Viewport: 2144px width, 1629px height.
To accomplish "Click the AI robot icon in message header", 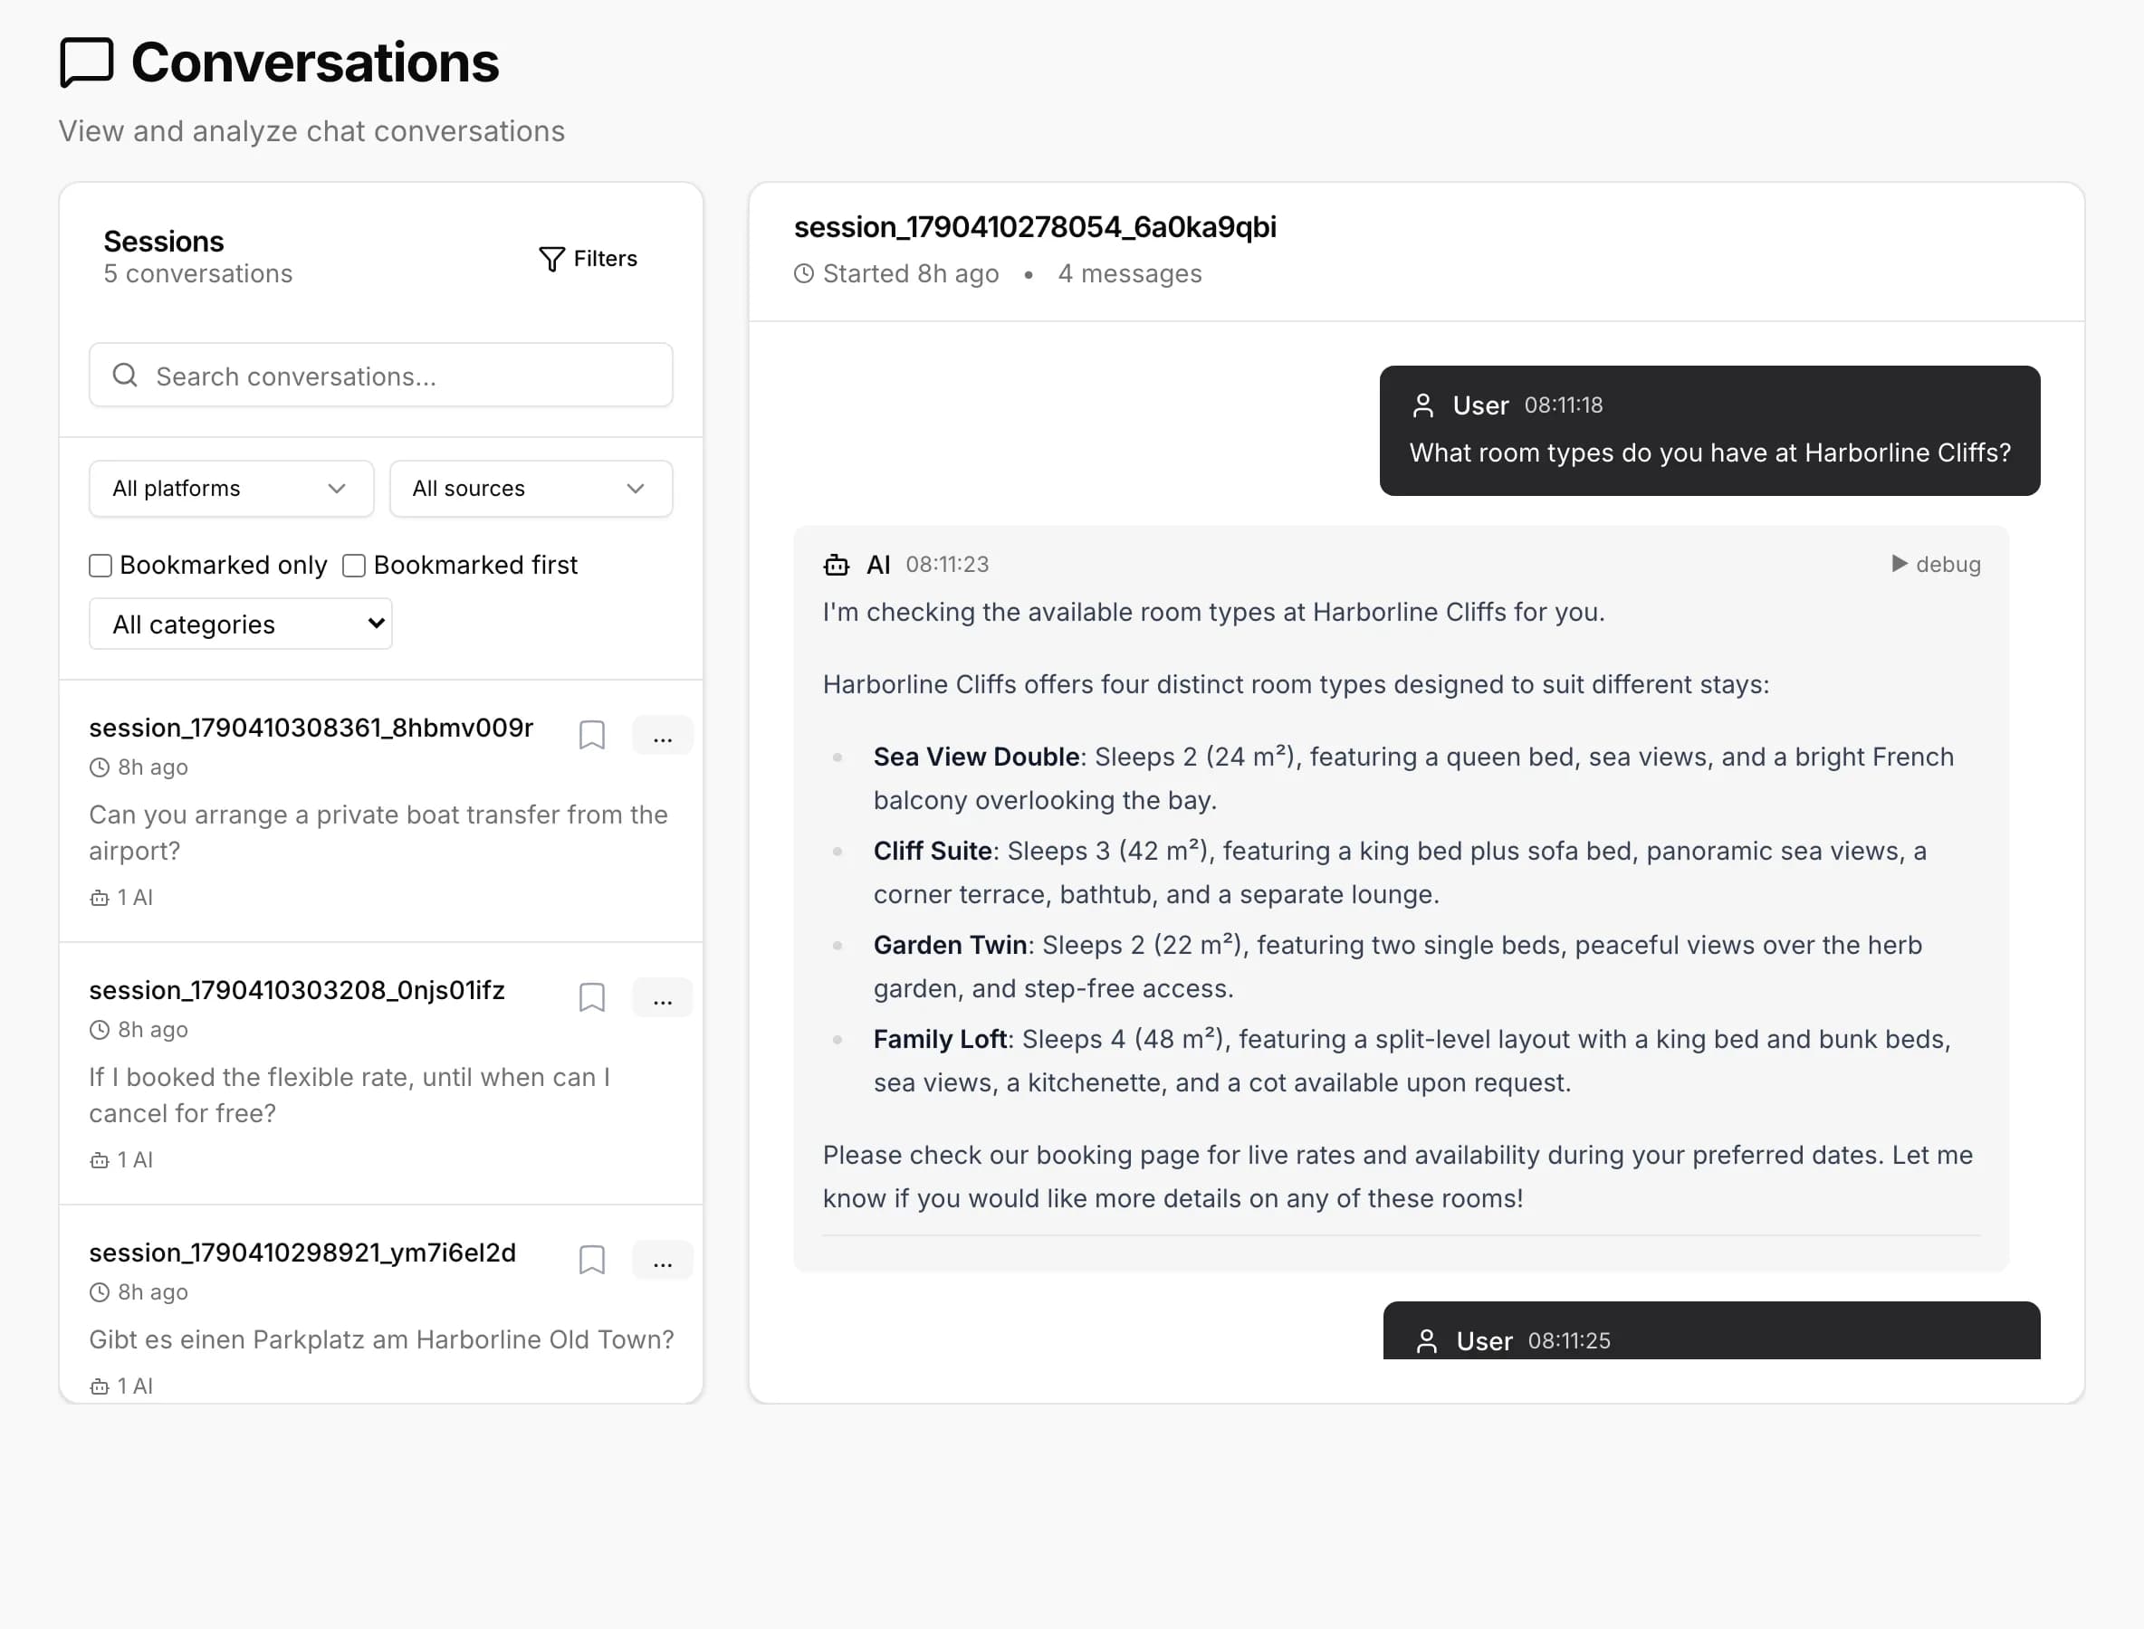I will pyautogui.click(x=837, y=565).
